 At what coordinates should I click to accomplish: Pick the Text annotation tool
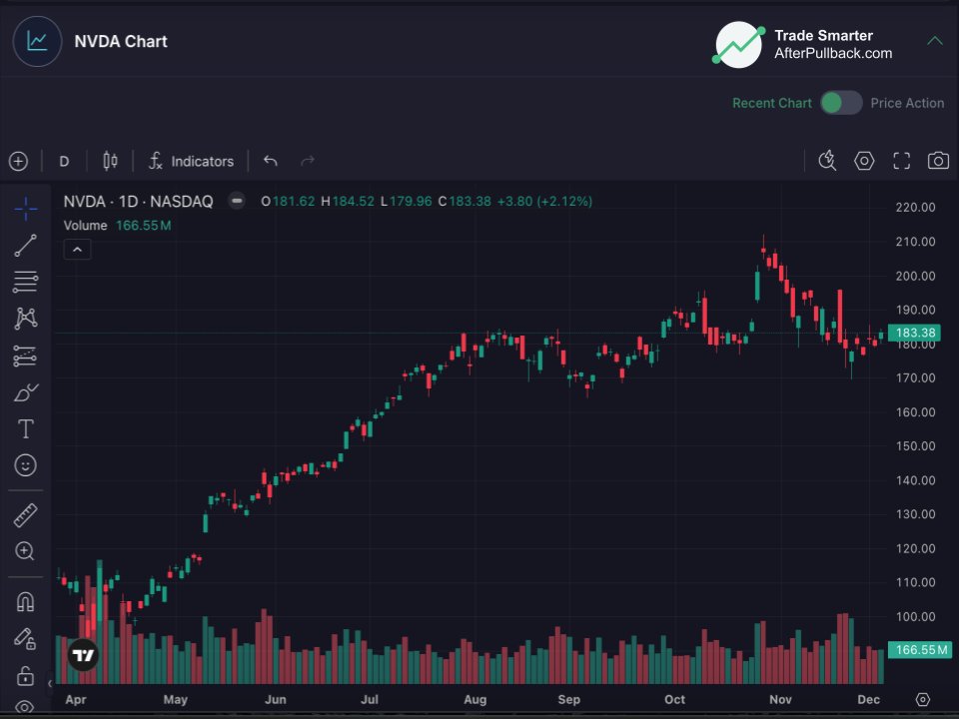[26, 429]
